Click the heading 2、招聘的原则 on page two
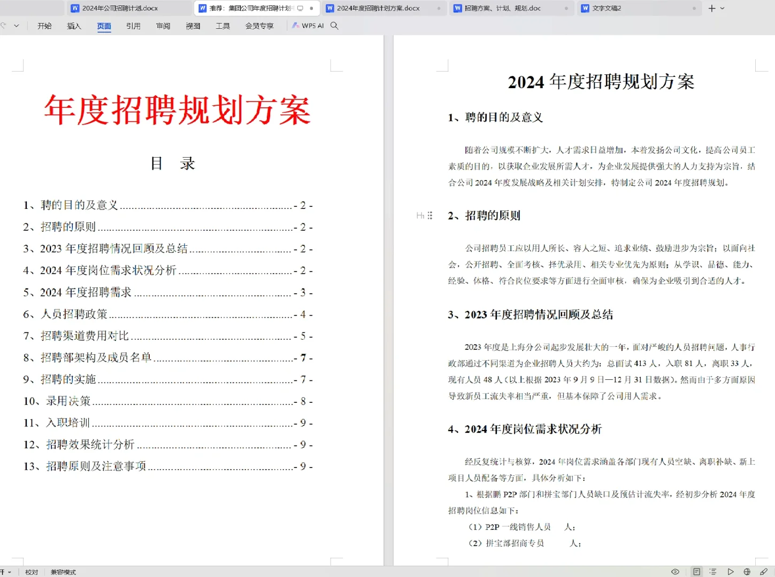This screenshot has width=775, height=577. point(484,216)
